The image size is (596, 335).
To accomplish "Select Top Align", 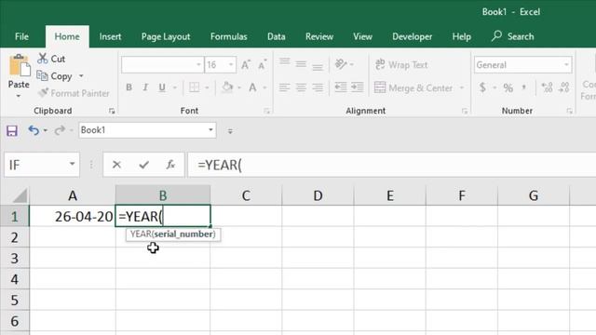I will point(284,61).
